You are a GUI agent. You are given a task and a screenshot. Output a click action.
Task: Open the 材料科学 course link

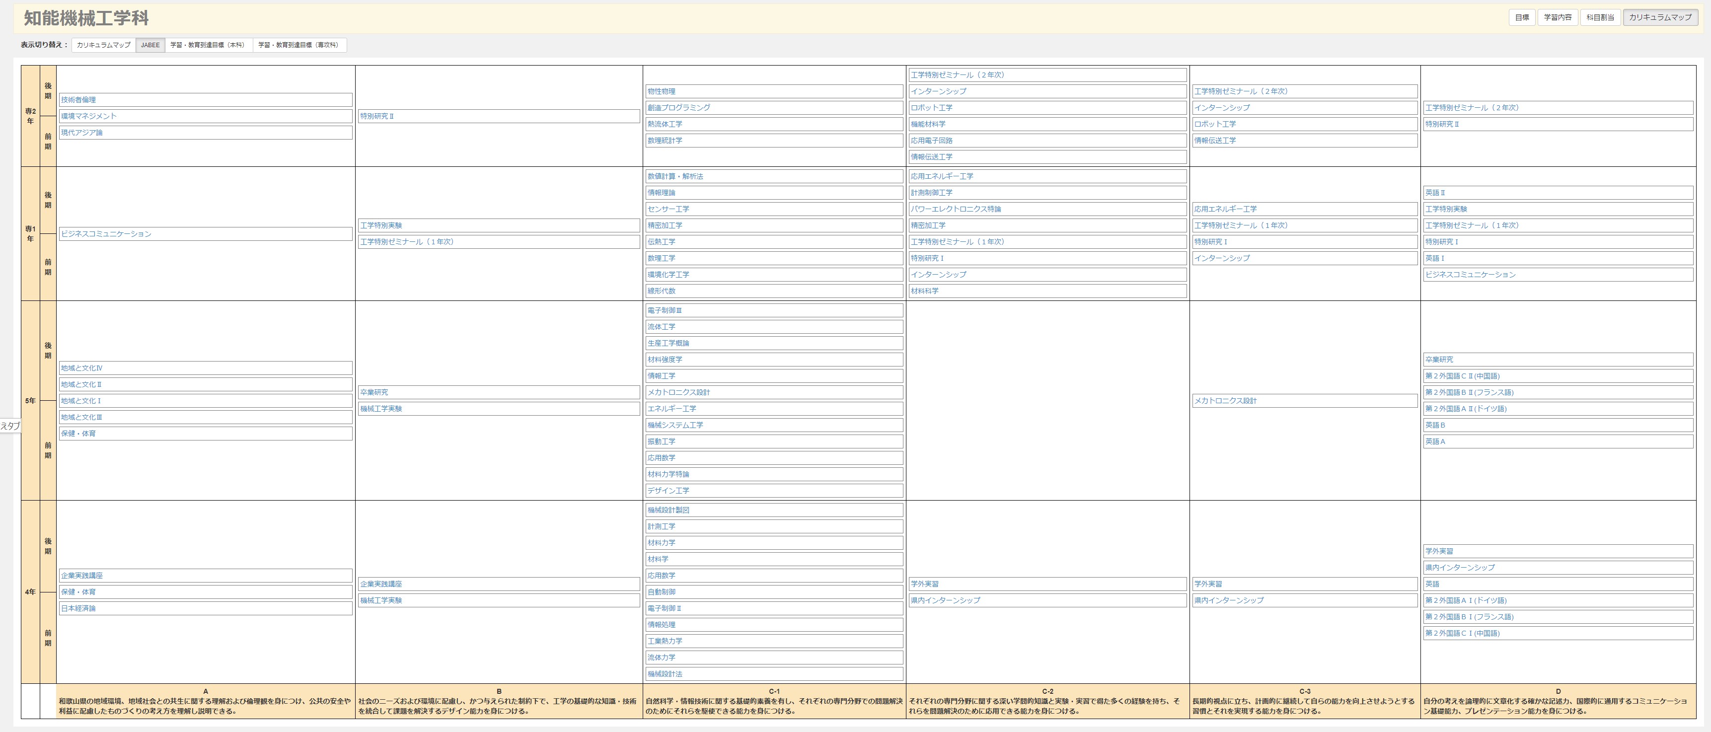pos(925,291)
